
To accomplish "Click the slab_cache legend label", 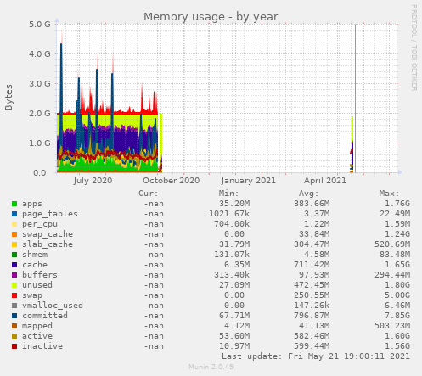I will pyautogui.click(x=48, y=244).
